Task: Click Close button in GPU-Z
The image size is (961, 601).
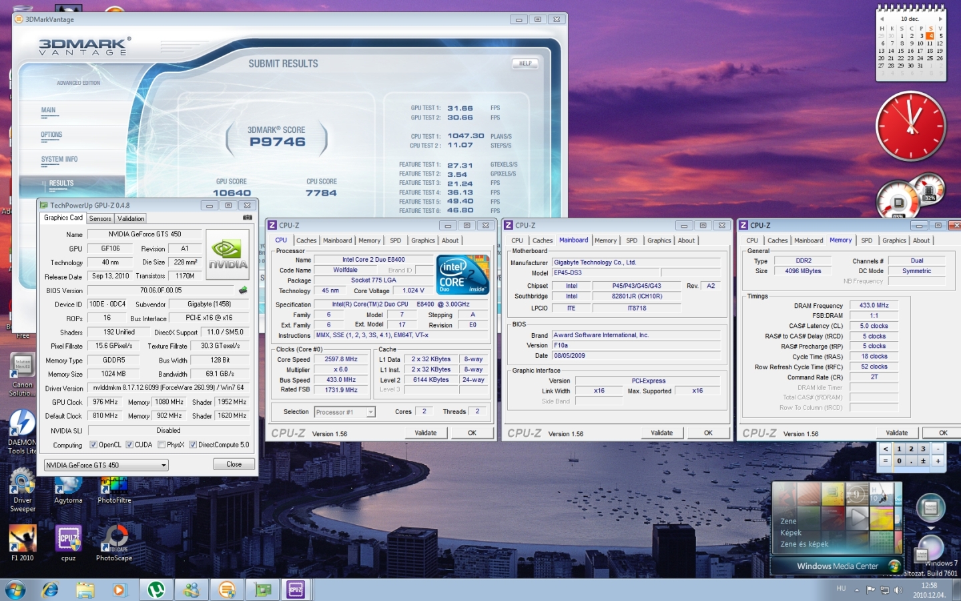Action: [x=234, y=464]
